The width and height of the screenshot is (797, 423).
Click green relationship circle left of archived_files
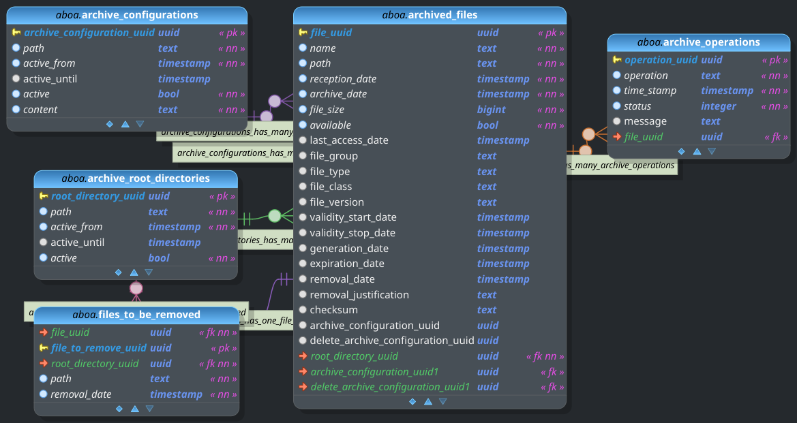pos(275,217)
